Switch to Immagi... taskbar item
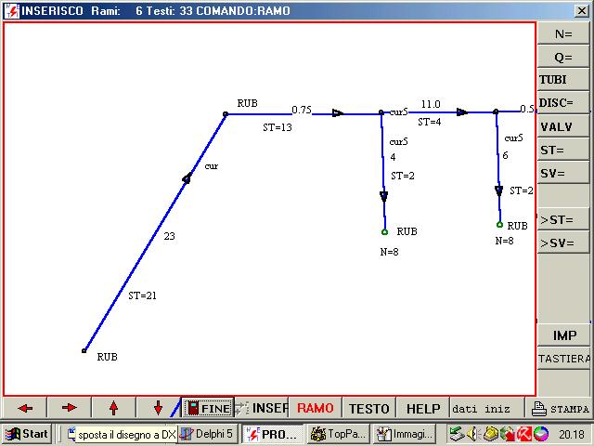594x446 pixels. tap(404, 434)
